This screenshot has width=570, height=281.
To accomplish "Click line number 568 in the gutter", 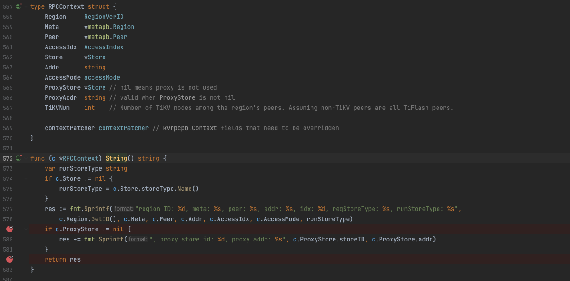I will 8,118.
